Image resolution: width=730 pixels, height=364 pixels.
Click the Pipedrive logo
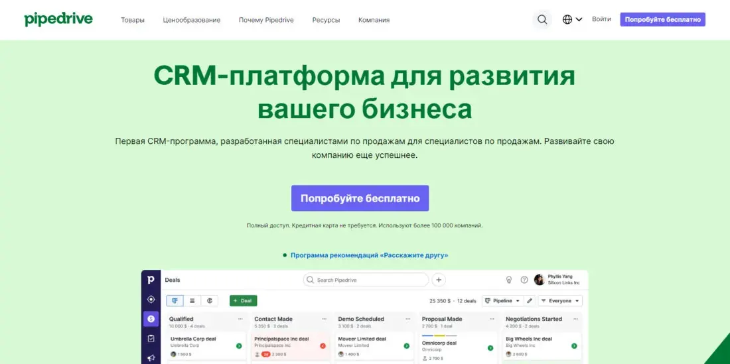point(58,19)
